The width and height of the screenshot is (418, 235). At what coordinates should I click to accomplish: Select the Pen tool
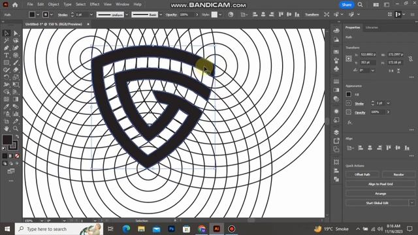click(x=7, y=48)
